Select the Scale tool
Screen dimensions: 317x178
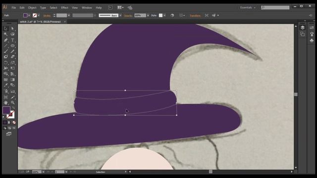[12, 63]
